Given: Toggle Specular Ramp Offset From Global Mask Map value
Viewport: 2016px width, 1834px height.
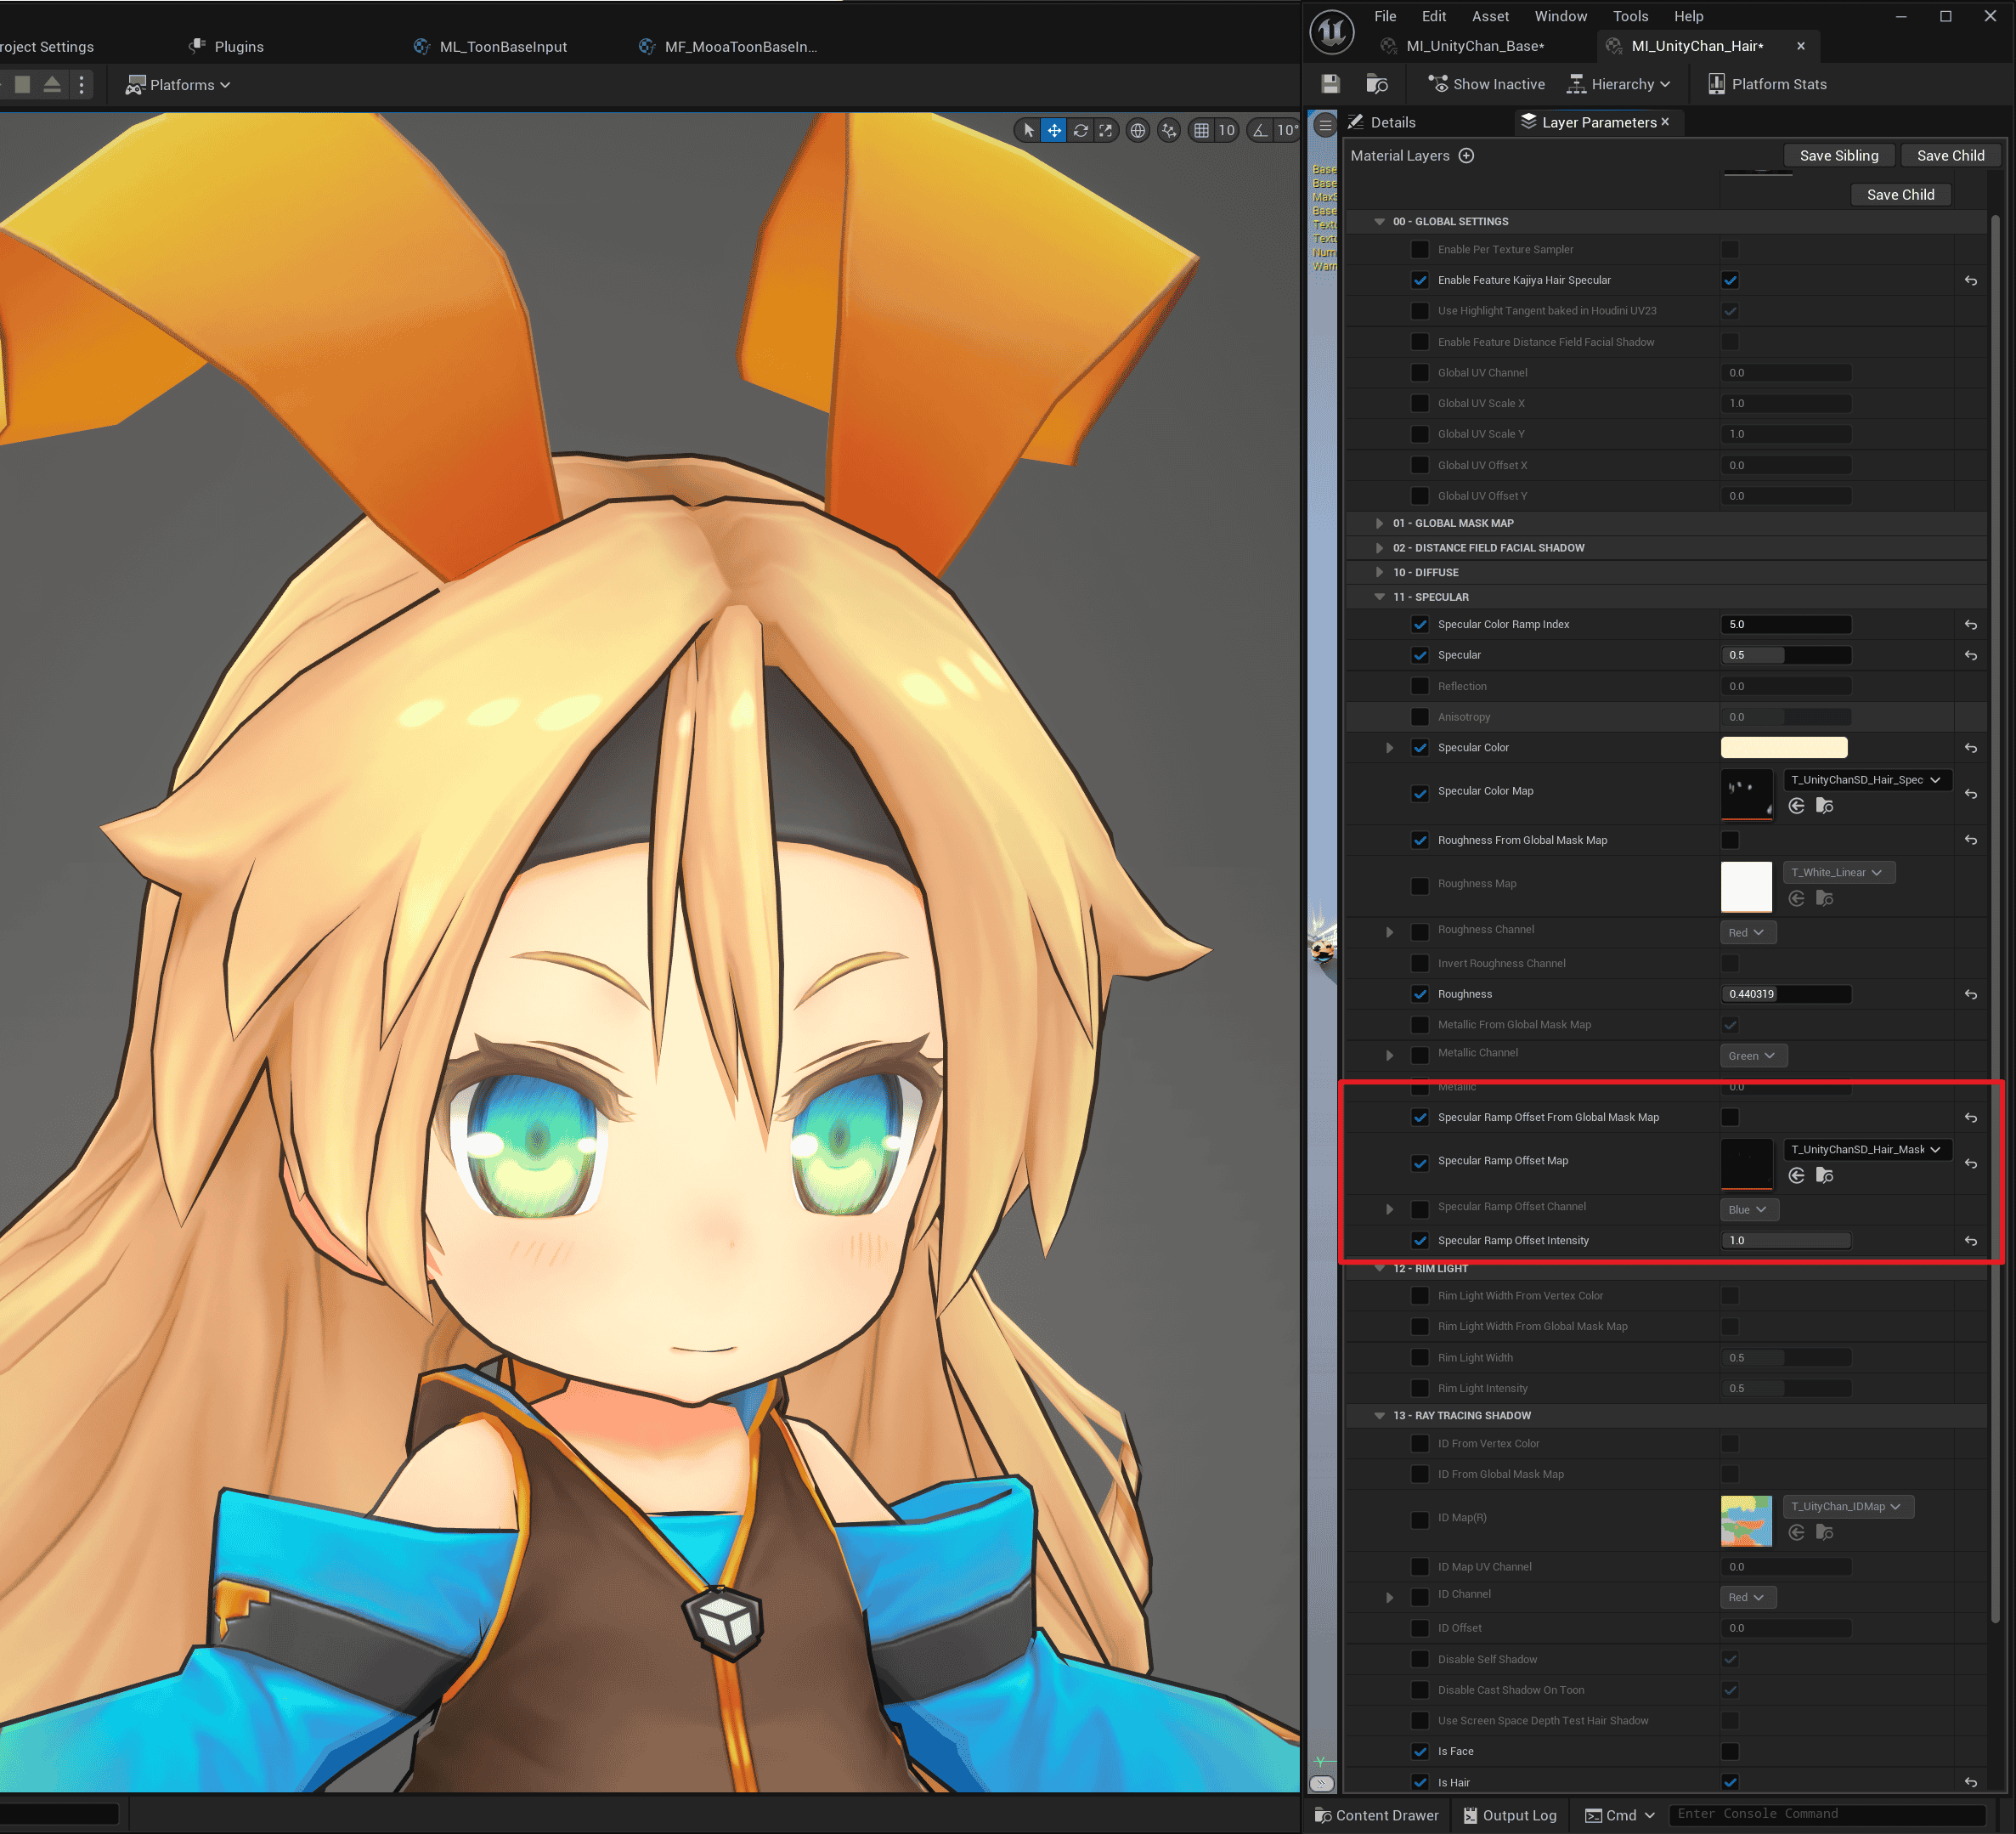Looking at the screenshot, I should click(x=1730, y=1117).
